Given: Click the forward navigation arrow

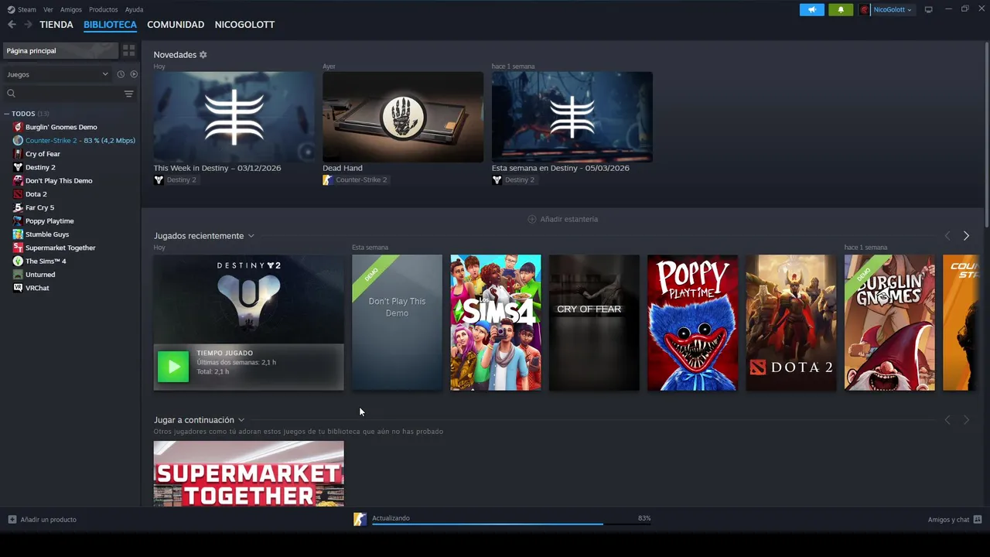Looking at the screenshot, I should (28, 25).
